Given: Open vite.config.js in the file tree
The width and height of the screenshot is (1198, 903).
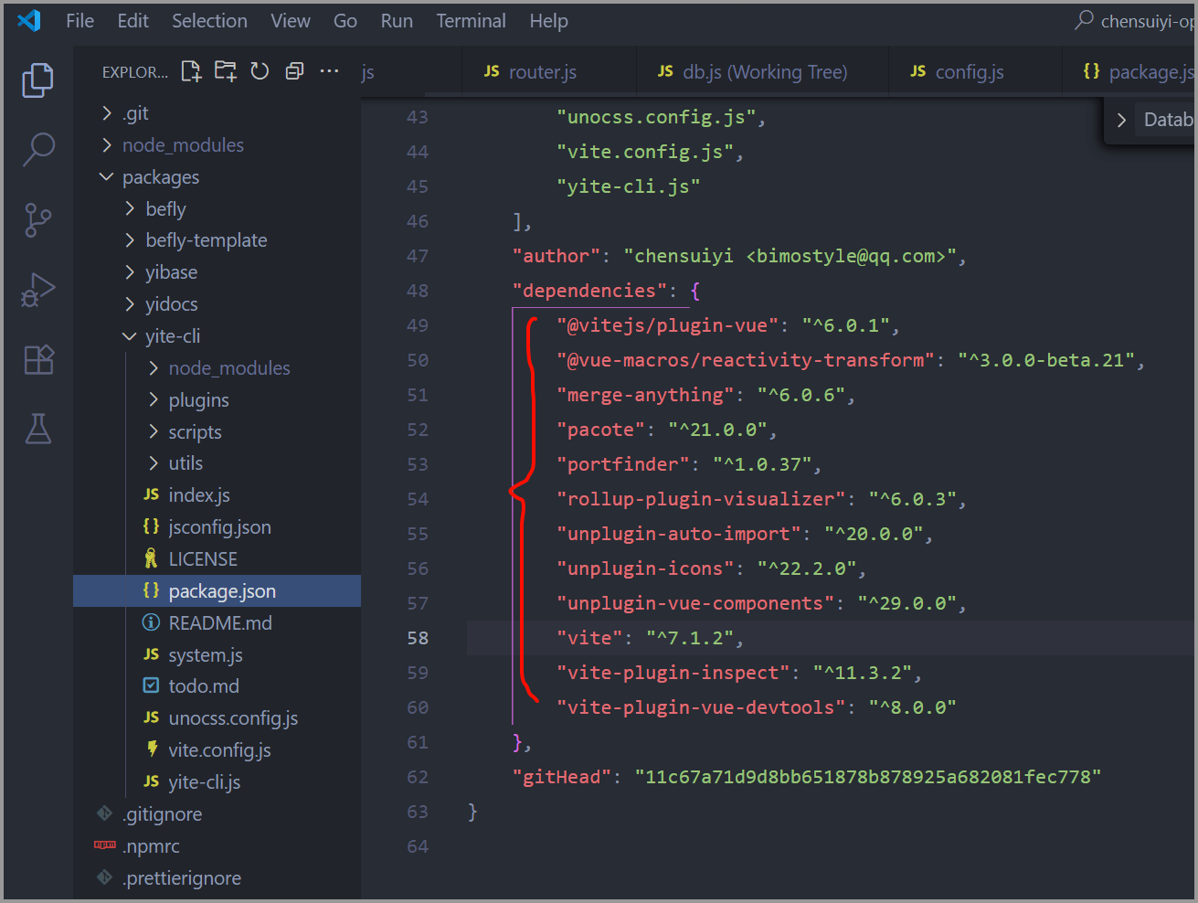Looking at the screenshot, I should point(219,750).
